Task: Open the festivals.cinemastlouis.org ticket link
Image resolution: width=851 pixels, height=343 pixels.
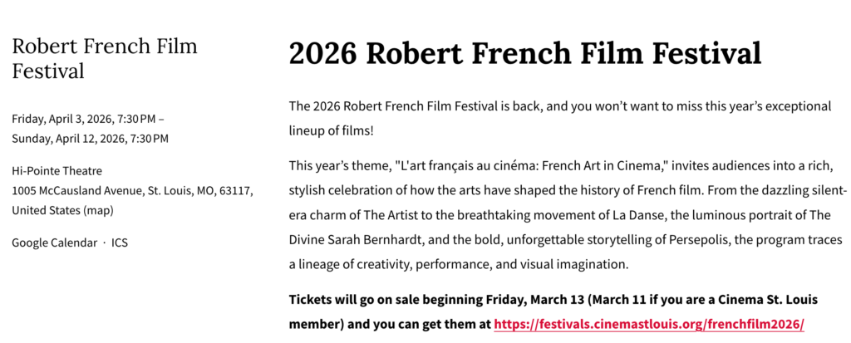Action: pos(648,324)
